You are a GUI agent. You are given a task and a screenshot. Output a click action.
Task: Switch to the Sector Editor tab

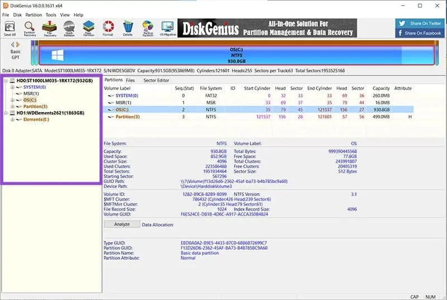pos(156,80)
